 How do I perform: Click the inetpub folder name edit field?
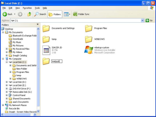56,61
